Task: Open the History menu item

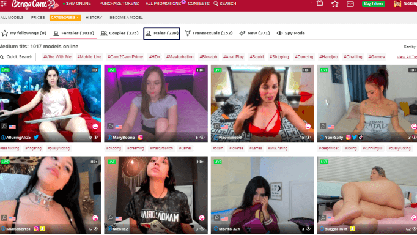Action: coord(94,18)
